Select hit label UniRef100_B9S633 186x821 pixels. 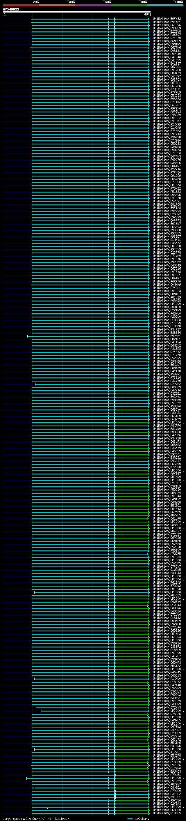(x=167, y=99)
